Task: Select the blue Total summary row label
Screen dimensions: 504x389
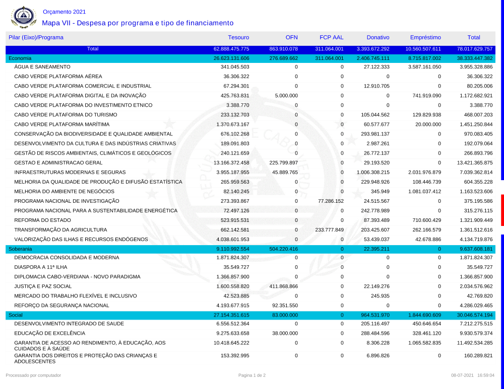Action: (x=93, y=49)
